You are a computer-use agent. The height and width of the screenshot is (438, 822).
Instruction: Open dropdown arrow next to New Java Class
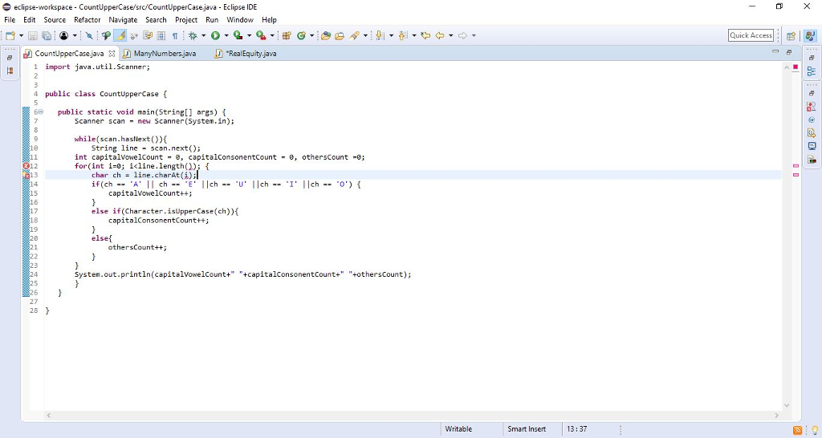311,35
